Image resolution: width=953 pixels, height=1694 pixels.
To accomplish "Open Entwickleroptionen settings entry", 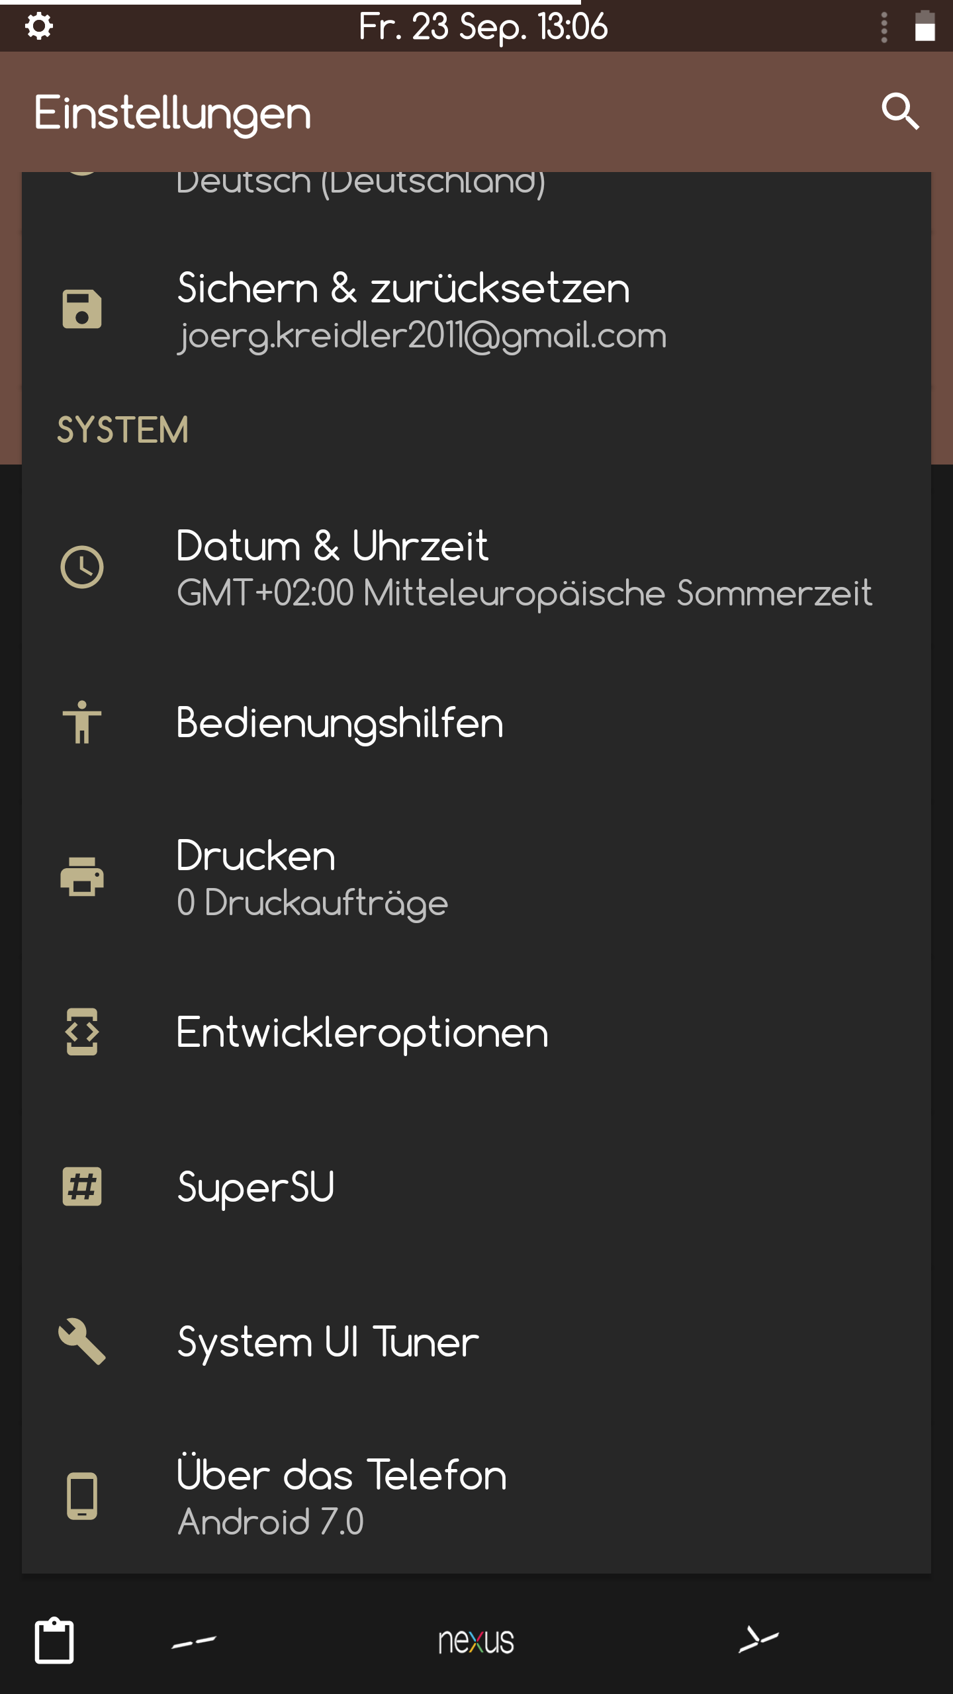I will click(476, 1032).
